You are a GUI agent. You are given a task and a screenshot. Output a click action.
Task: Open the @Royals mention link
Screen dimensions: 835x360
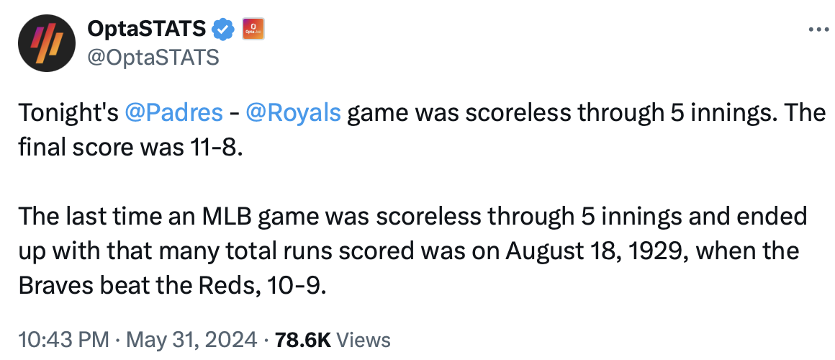[293, 113]
